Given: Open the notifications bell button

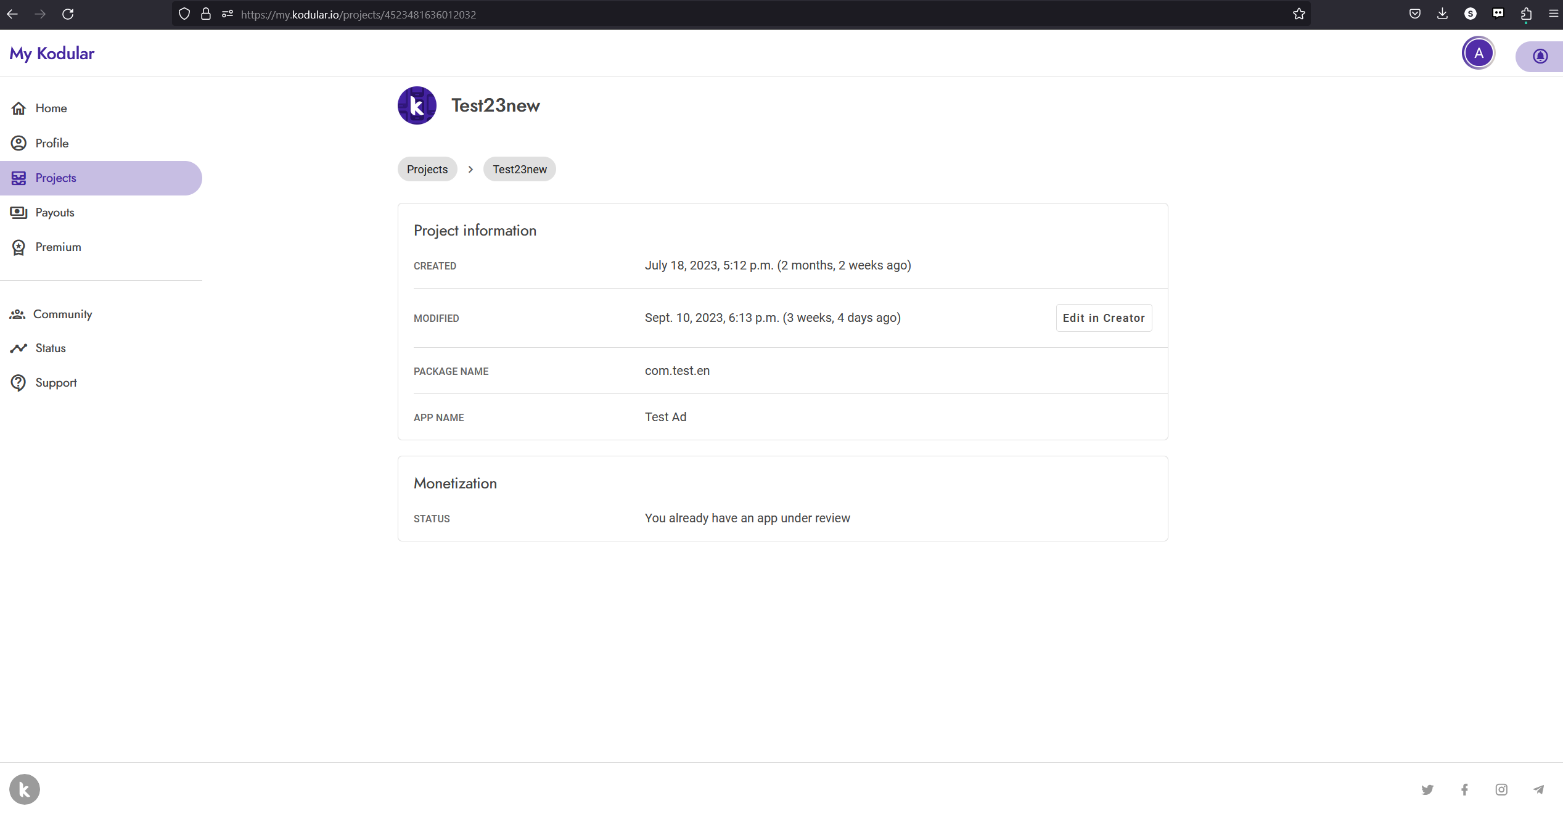Looking at the screenshot, I should point(1540,56).
